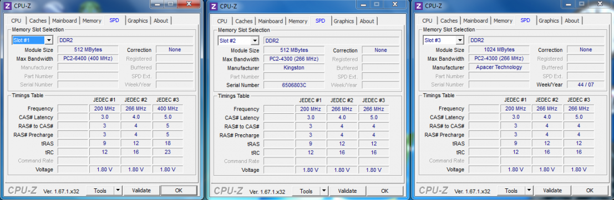Click CPU-Z app icon in first window title bar
614x200 pixels.
8,6
